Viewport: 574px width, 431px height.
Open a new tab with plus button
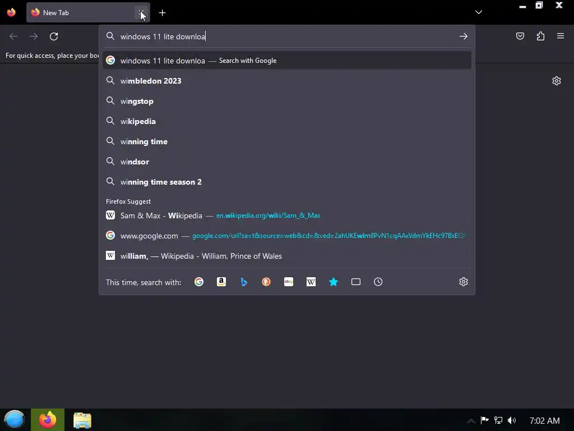point(162,13)
